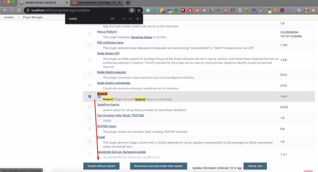
Task: Click the find field containing nodejs
Action: point(87,19)
